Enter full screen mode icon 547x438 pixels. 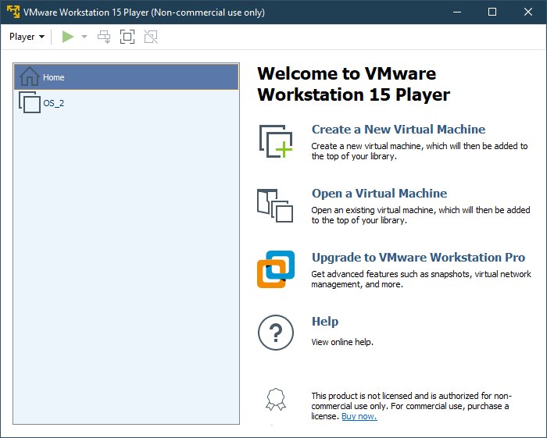click(x=127, y=37)
